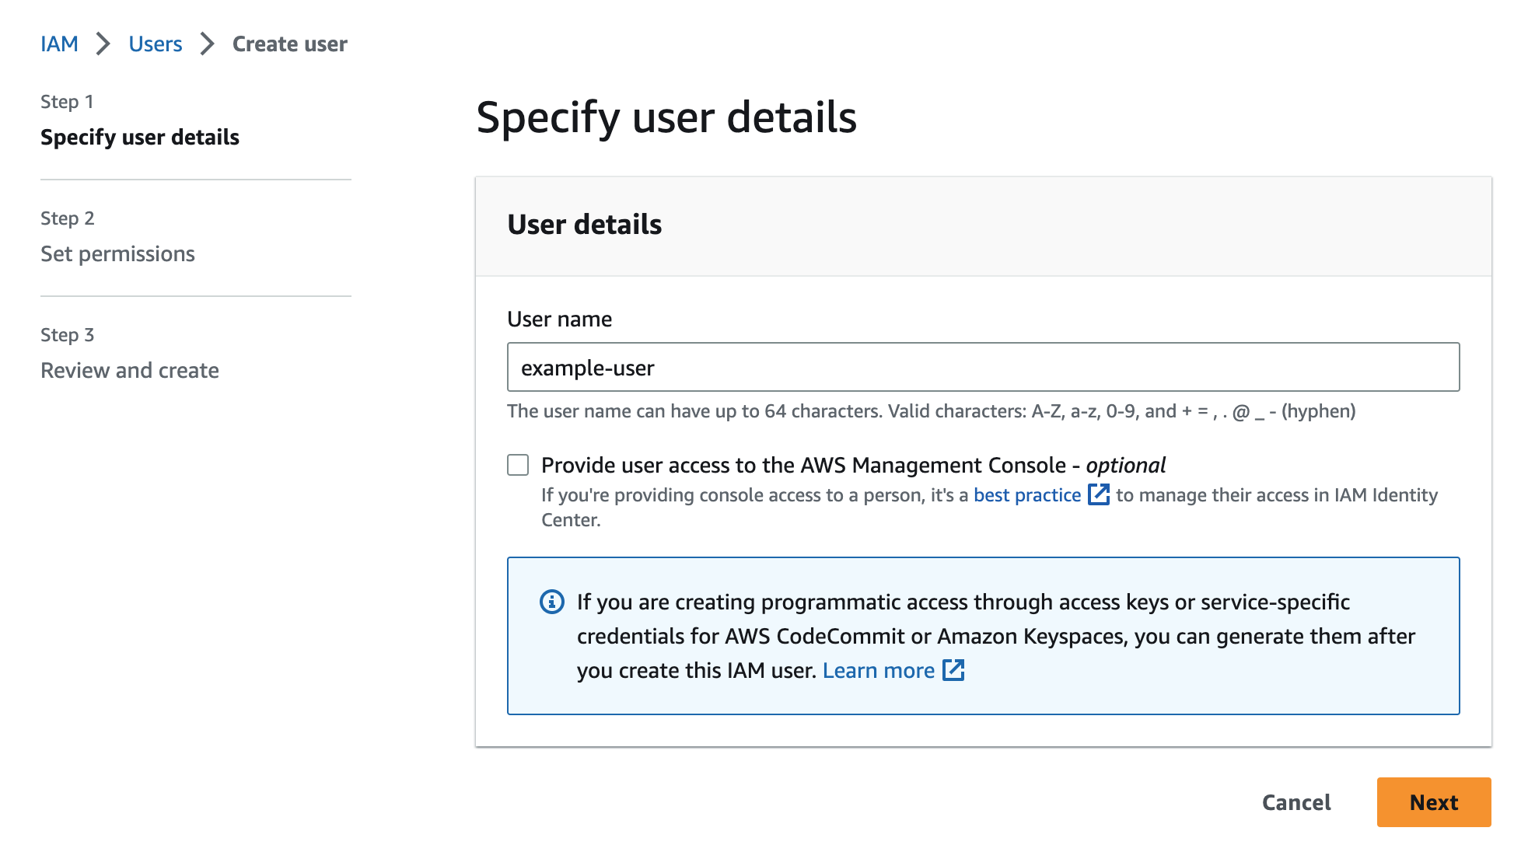Uncheck Provide user access to AWS Management Console
Viewport: 1535px width, 866px height.
tap(516, 464)
